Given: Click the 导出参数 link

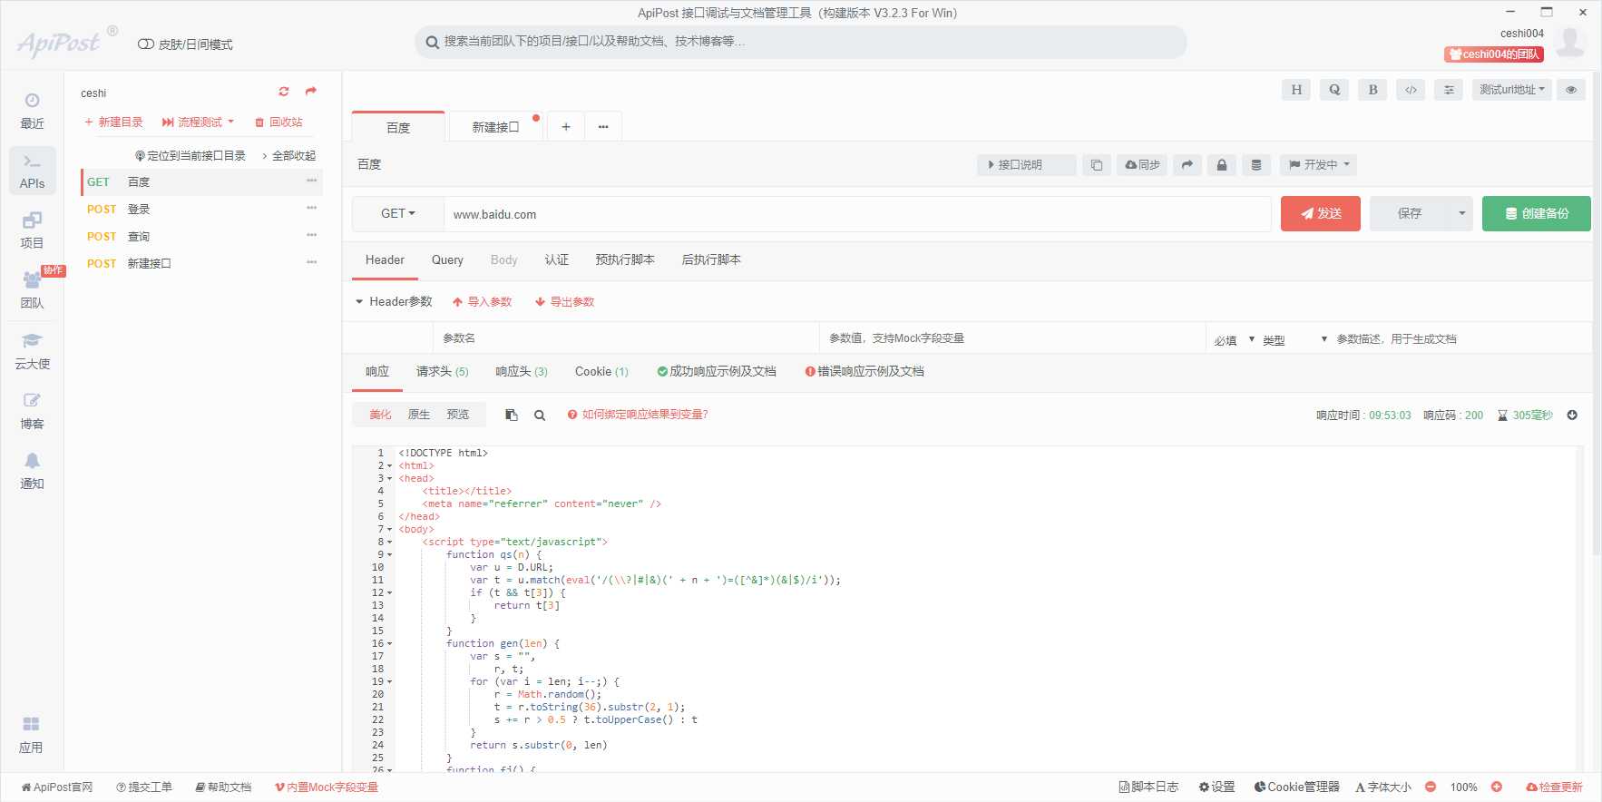Looking at the screenshot, I should point(565,302).
